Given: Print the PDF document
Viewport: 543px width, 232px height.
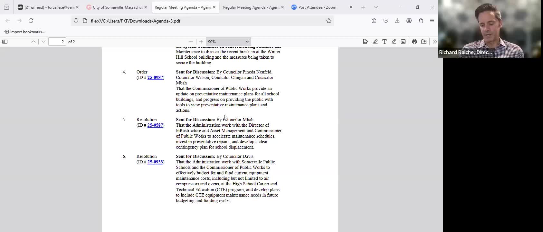Looking at the screenshot, I should [414, 42].
